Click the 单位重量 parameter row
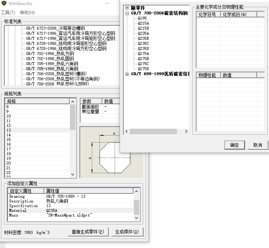This screenshot has width=269, height=248. click(100, 111)
